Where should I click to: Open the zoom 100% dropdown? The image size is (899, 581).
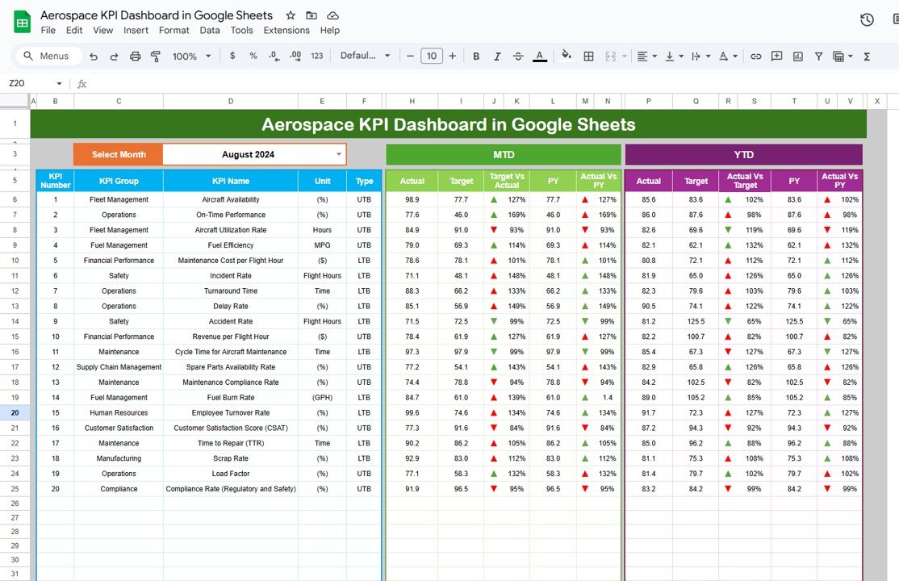[192, 56]
